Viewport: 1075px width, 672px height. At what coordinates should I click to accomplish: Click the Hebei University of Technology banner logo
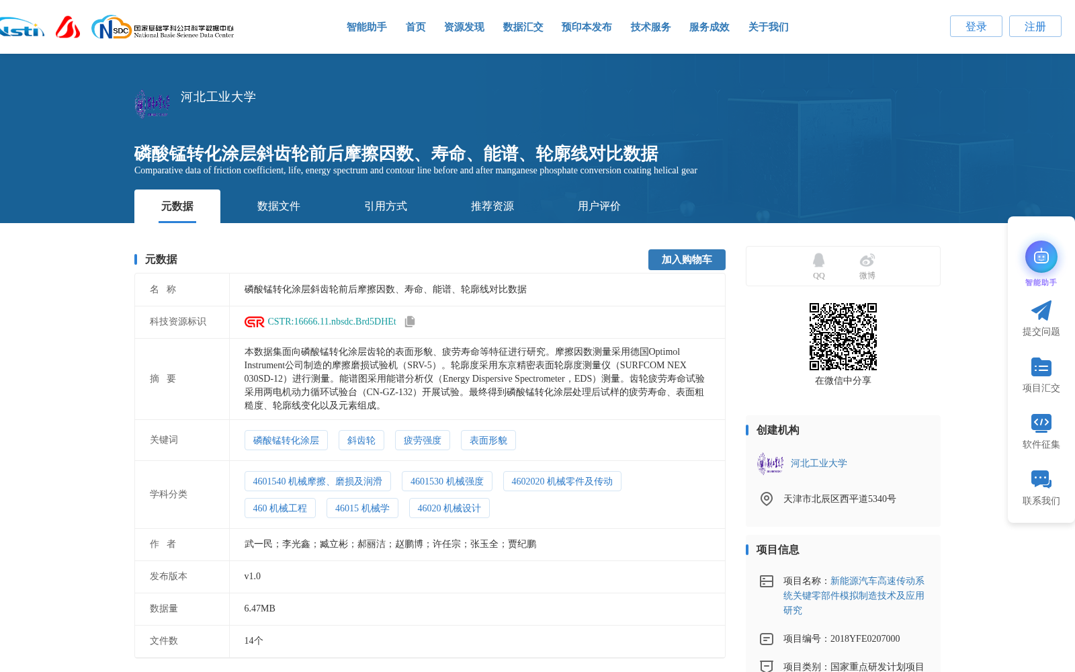[153, 104]
